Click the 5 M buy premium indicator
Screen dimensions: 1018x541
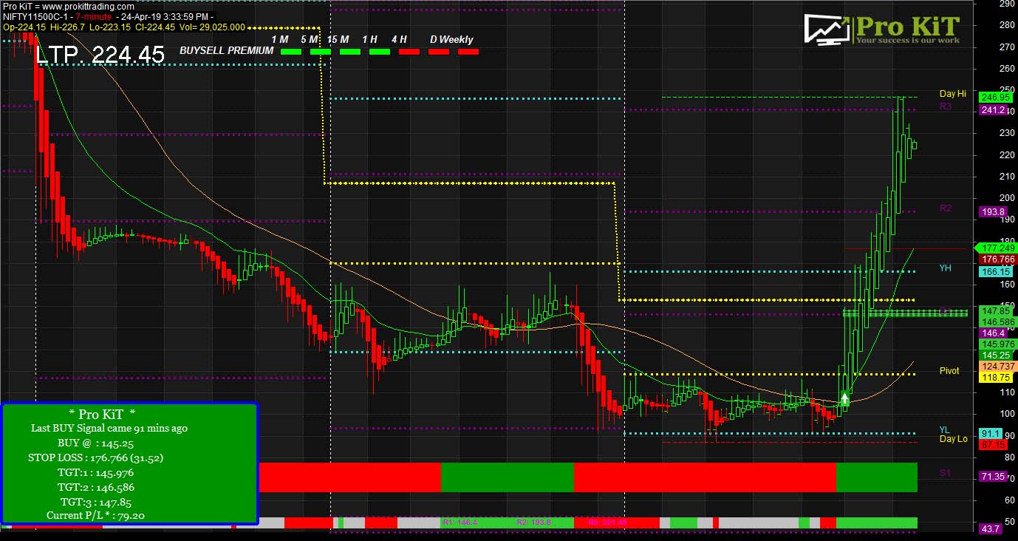(321, 52)
